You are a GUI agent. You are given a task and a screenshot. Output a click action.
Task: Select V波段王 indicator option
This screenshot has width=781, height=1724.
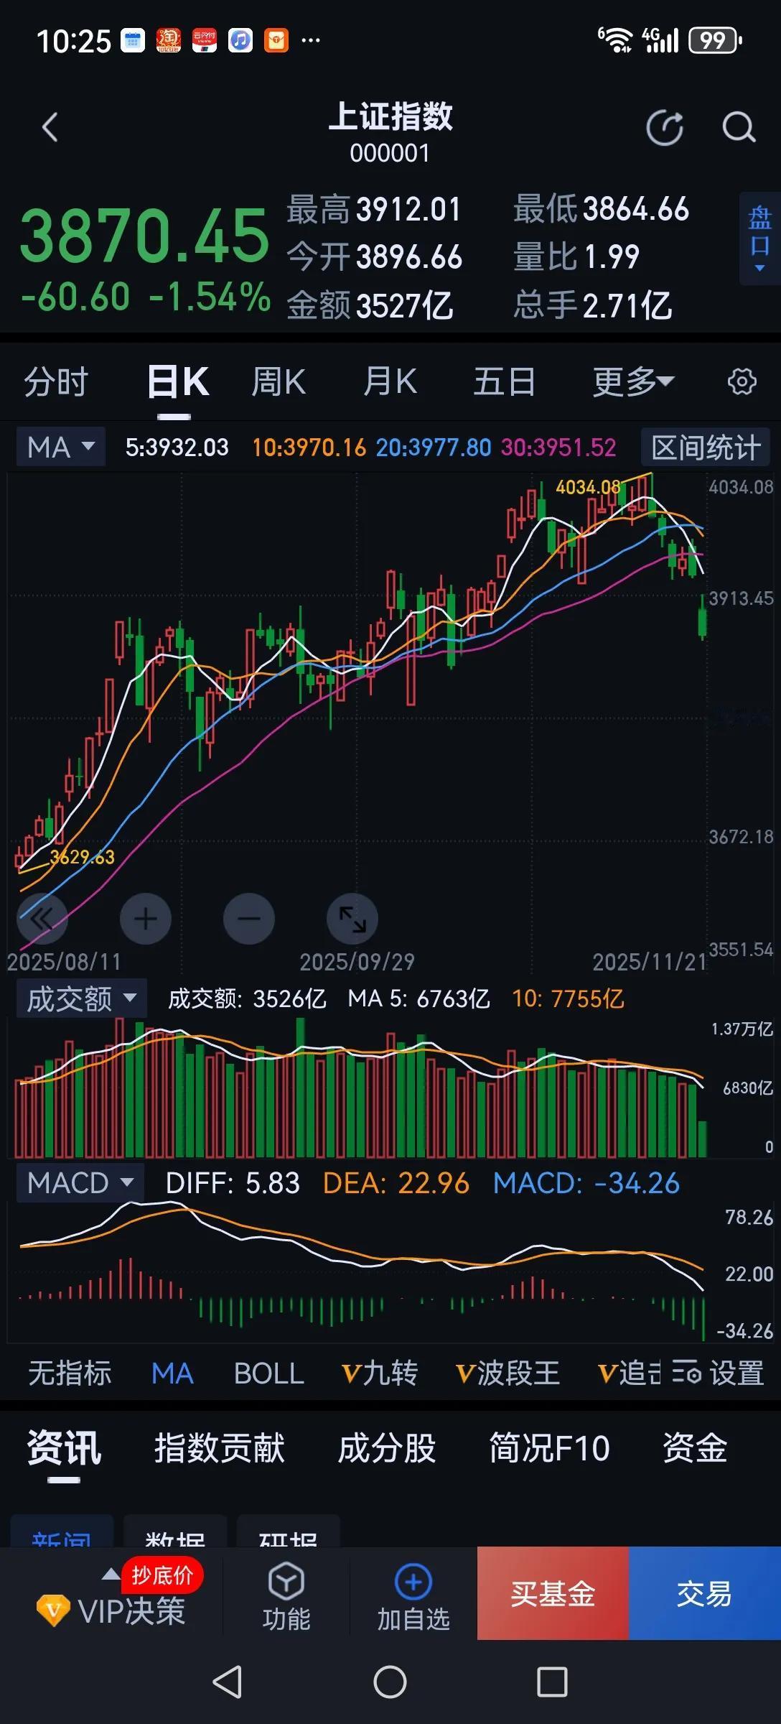coord(508,1373)
